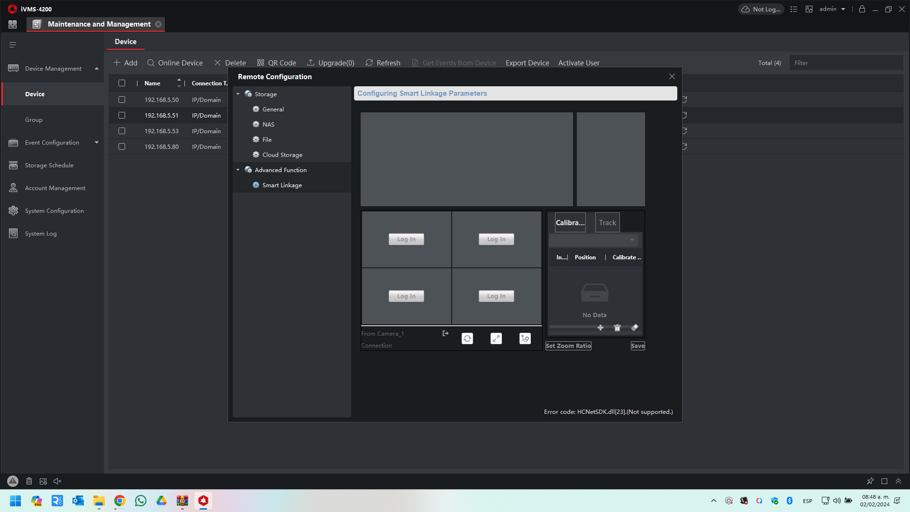Click the alarm warning icon in bottom bar
Image resolution: width=910 pixels, height=512 pixels.
click(x=13, y=481)
